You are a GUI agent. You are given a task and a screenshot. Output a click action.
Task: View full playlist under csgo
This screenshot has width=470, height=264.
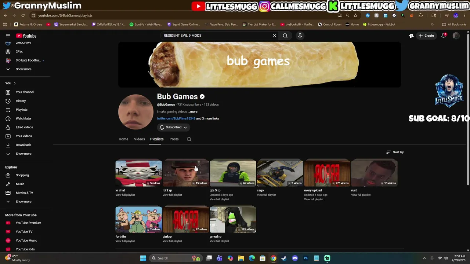click(x=267, y=195)
